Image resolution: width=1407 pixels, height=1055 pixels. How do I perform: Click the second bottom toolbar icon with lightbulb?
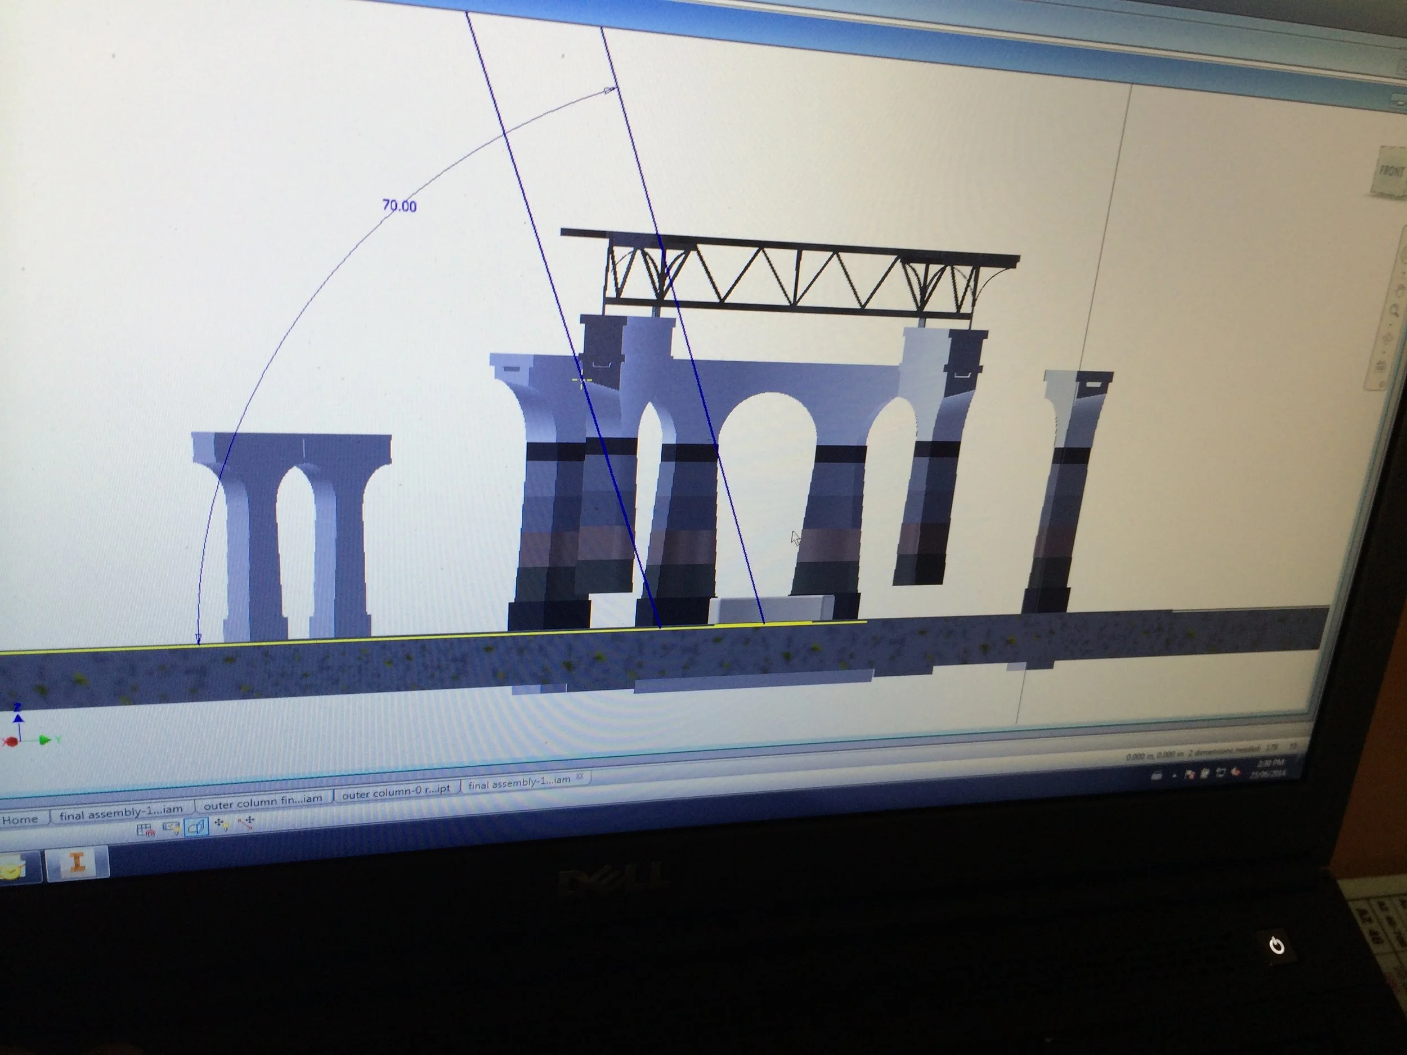click(171, 828)
